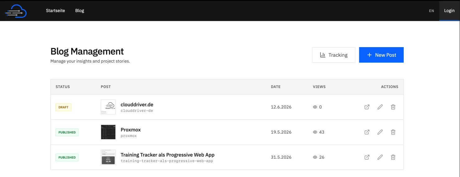Open the Proxmox post external link icon
Image resolution: width=460 pixels, height=177 pixels.
point(367,132)
